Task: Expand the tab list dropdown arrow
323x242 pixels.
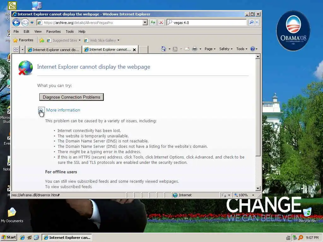Action: 22,49
